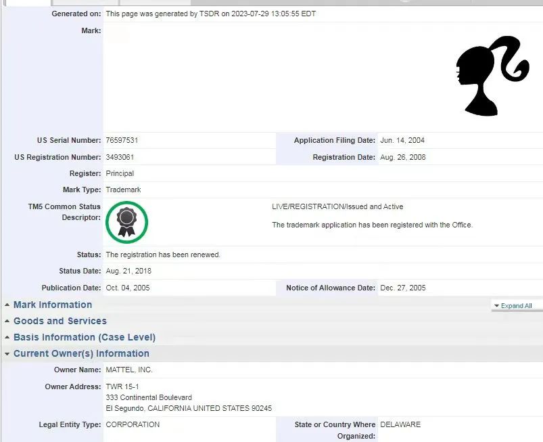Click allowance date Dec. 27, 2005

[x=403, y=288]
